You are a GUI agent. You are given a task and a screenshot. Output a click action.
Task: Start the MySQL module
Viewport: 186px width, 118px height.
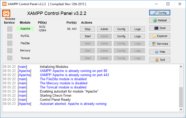(x=88, y=36)
